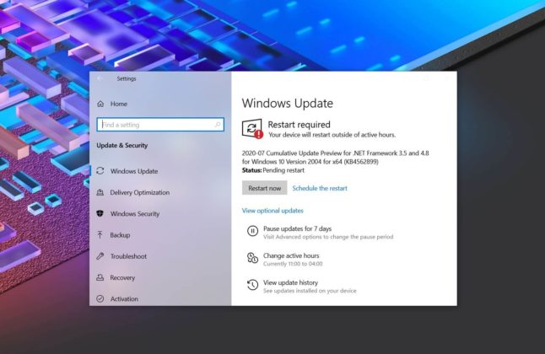Click the Restart now button
Image resolution: width=545 pixels, height=354 pixels.
tap(265, 188)
